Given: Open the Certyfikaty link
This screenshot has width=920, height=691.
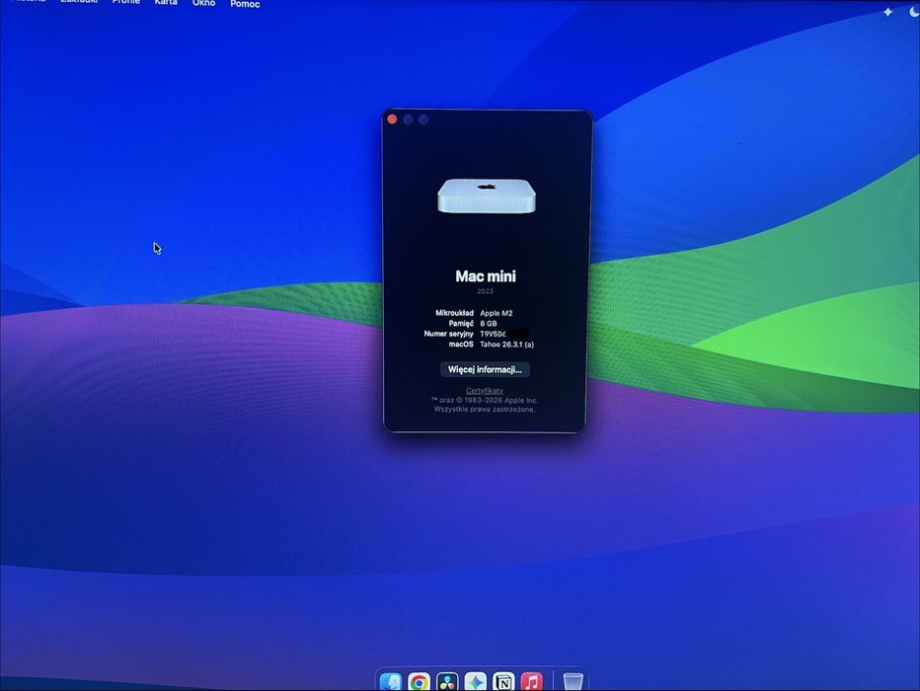Looking at the screenshot, I should pos(485,391).
